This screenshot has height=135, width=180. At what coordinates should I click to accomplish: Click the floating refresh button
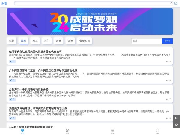(x=176, y=124)
